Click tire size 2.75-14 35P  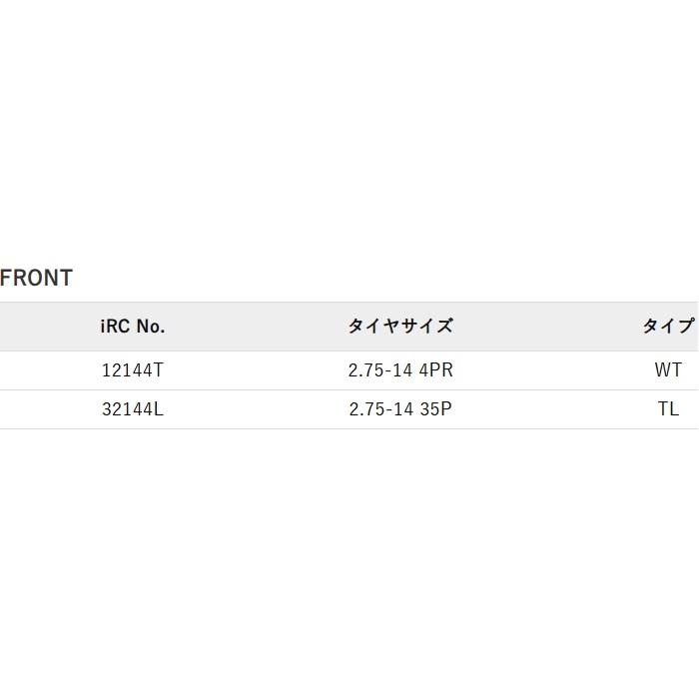400,409
